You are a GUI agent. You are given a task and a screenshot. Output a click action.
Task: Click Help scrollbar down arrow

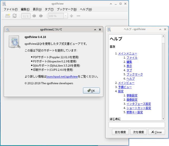tap(163, 119)
